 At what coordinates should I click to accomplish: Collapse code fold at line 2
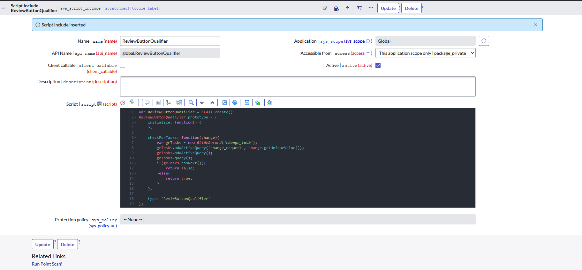pyautogui.click(x=136, y=117)
